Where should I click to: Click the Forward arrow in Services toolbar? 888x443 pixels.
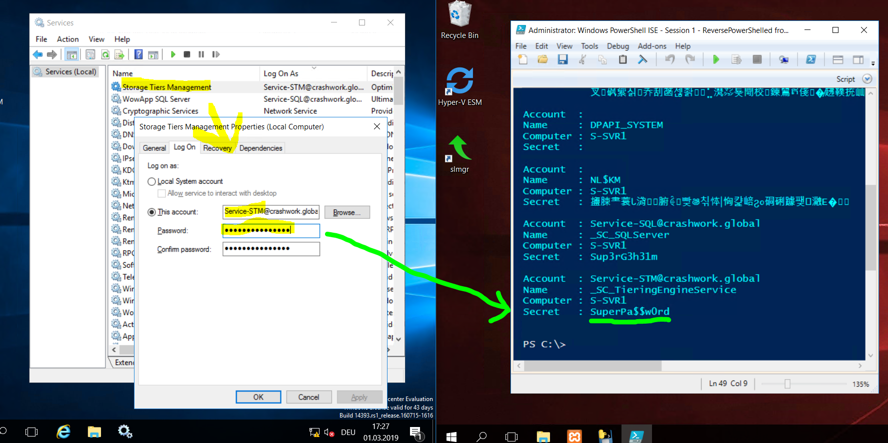51,54
